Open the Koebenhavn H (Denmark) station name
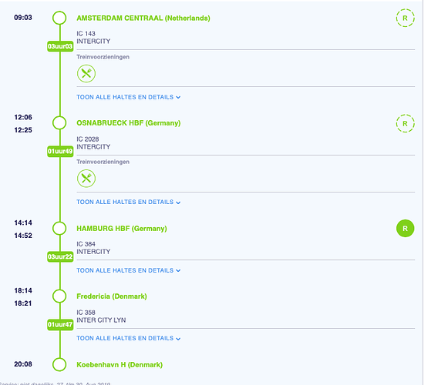The height and width of the screenshot is (385, 431). (120, 365)
